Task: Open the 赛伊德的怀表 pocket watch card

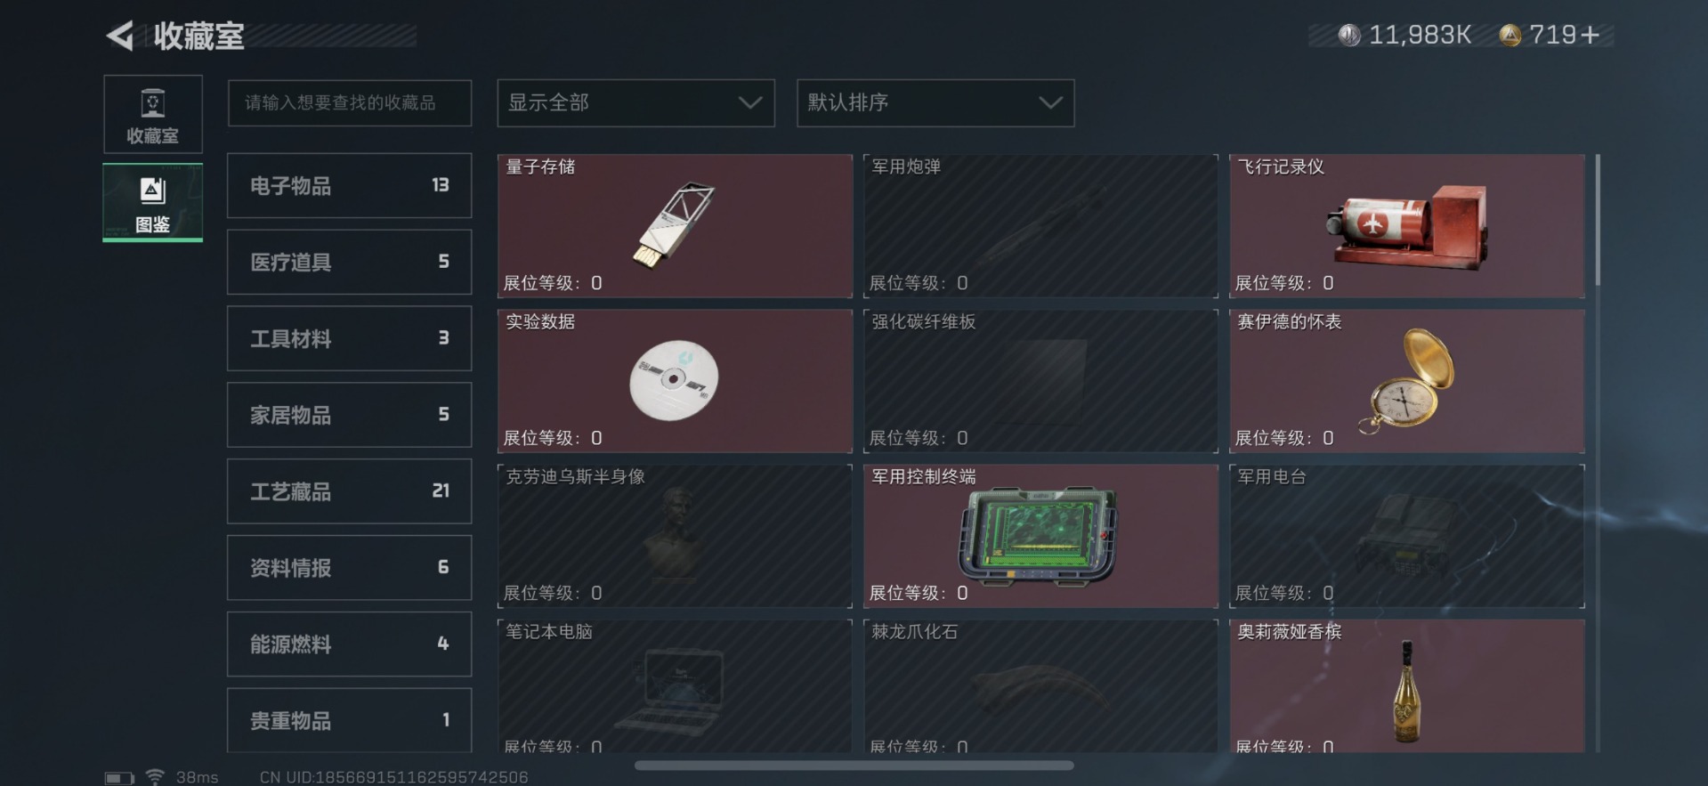Action: 1406,381
